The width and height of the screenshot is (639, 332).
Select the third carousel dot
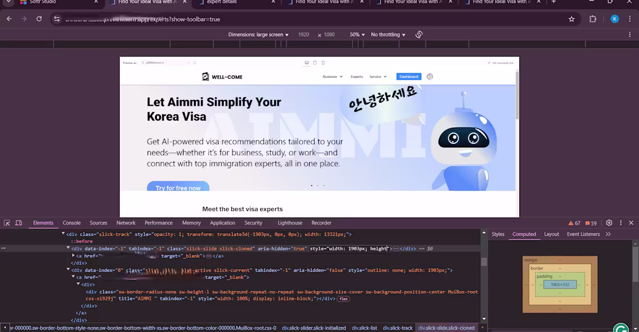point(324,186)
